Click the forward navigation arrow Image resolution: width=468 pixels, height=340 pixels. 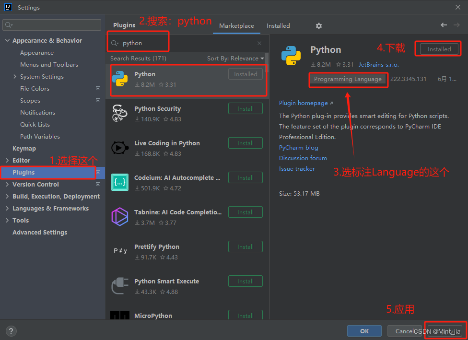point(456,25)
